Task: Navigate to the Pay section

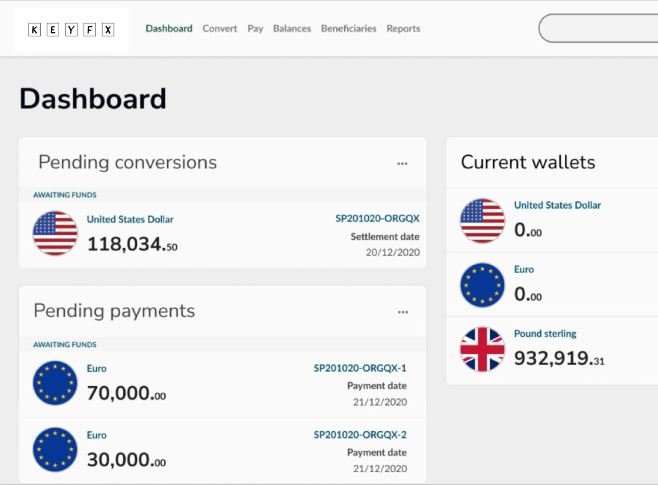Action: tap(255, 28)
